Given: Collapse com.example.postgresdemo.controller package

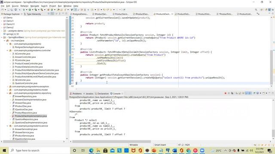Looking at the screenshot, I should (7, 50).
